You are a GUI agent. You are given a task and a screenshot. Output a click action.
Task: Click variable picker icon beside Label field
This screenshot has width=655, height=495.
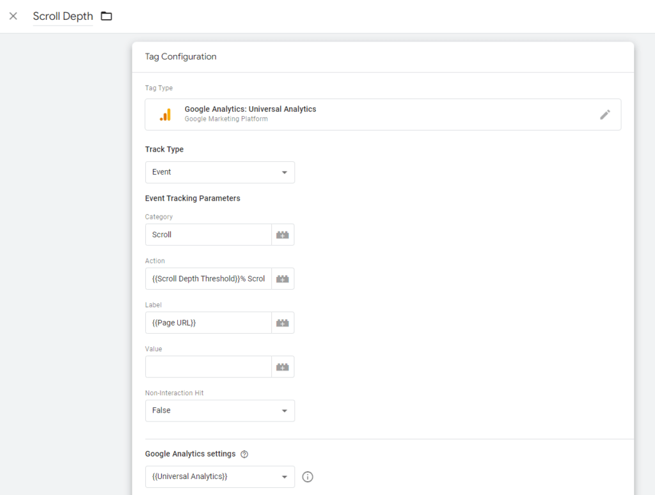tap(282, 323)
